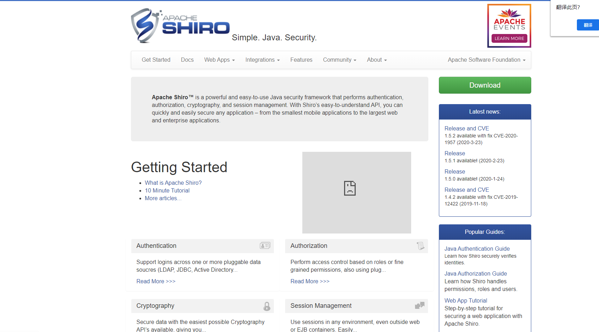The width and height of the screenshot is (599, 332).
Task: Expand the Integrations dropdown
Action: click(x=262, y=60)
